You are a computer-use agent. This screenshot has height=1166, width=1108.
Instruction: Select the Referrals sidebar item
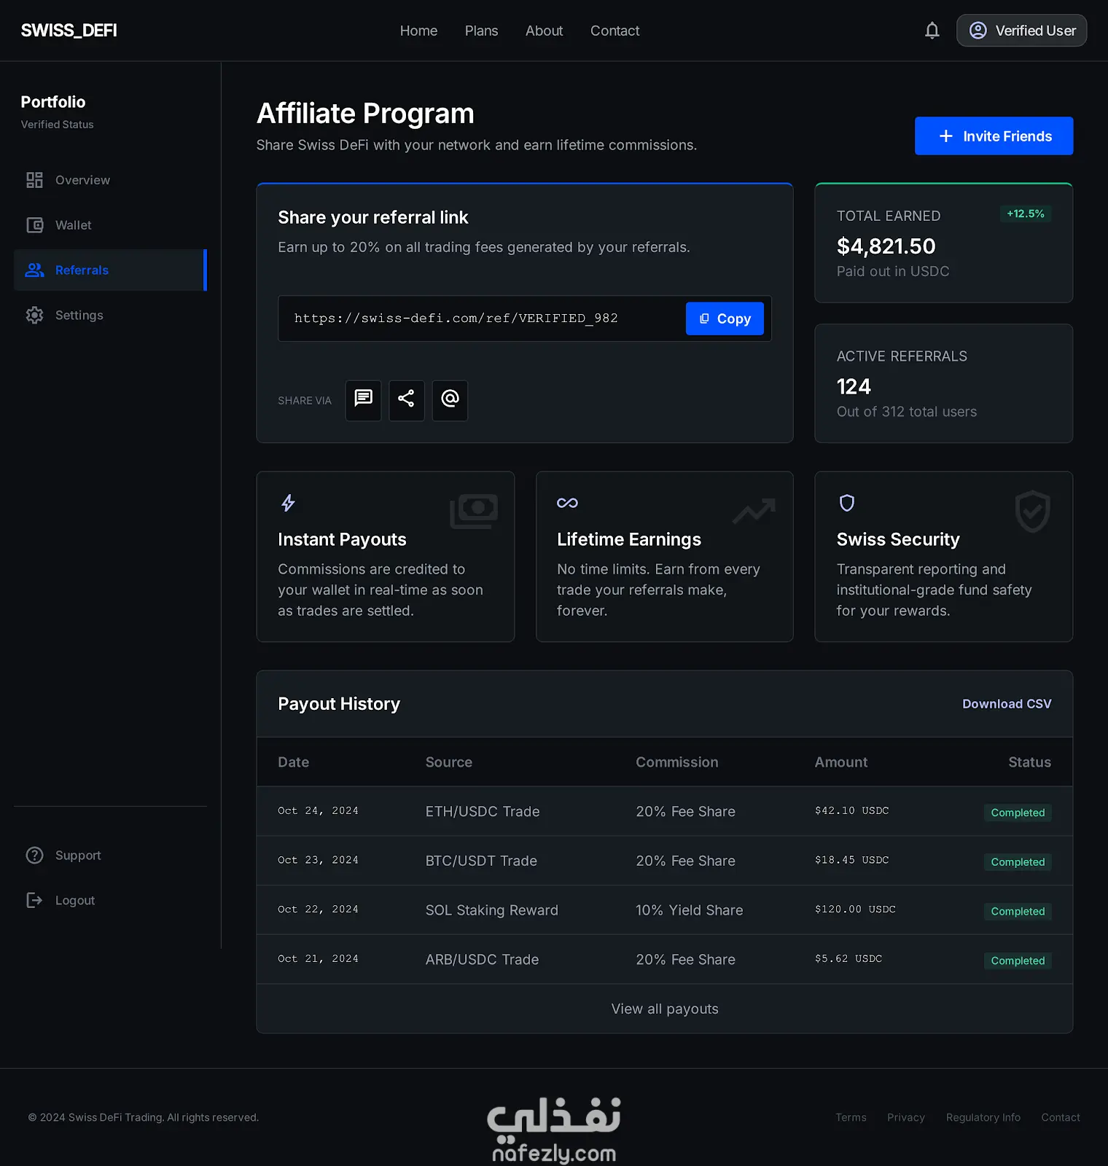click(110, 270)
